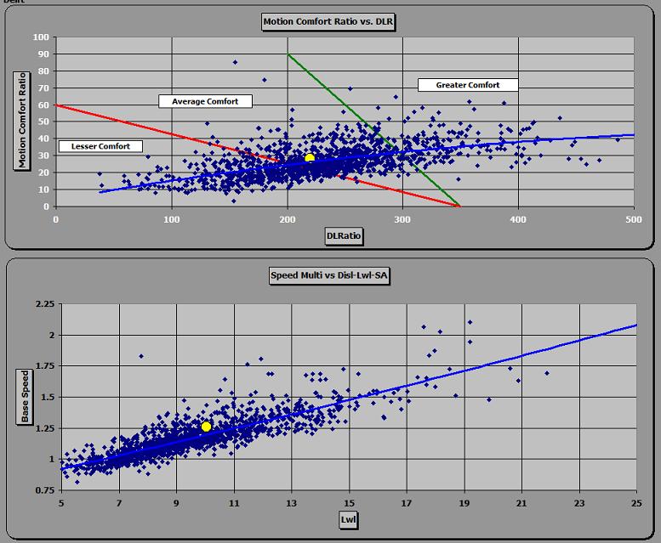This screenshot has width=661, height=543.
Task: Click the outlier point near 85 comfort ratio
Action: 236,62
